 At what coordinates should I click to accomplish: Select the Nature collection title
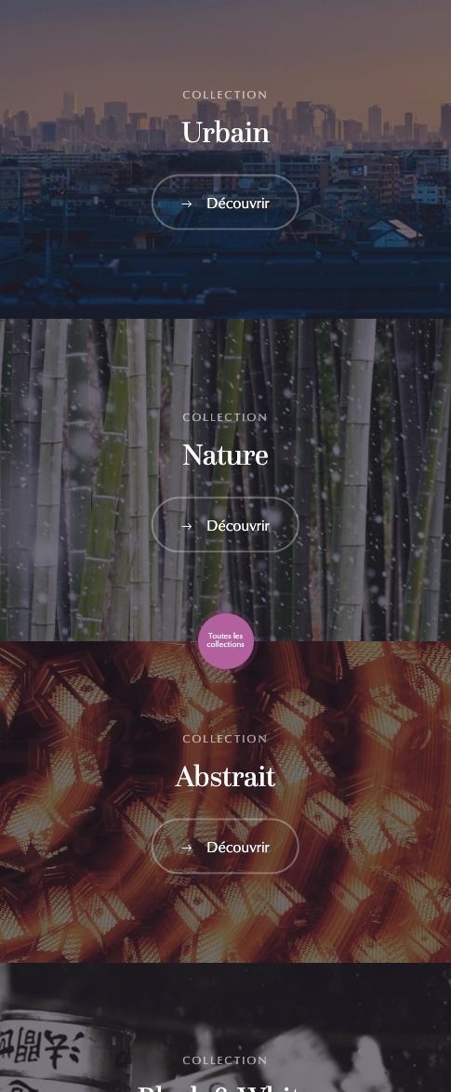[x=225, y=455]
